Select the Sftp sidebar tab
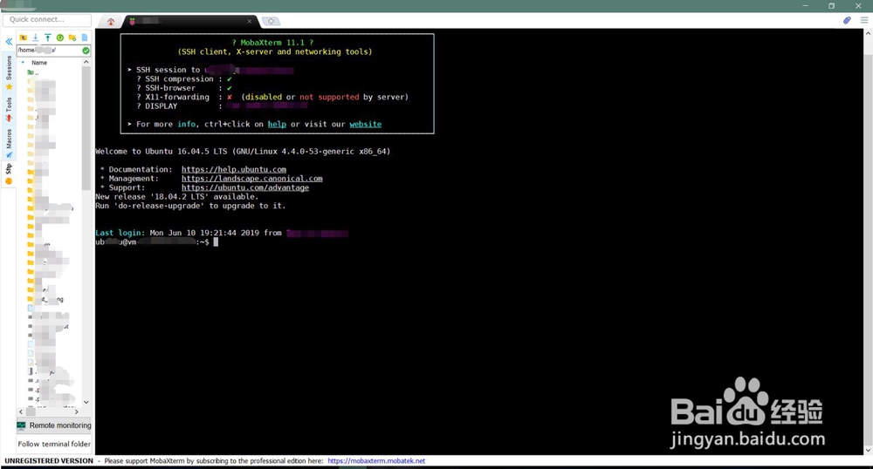 click(x=9, y=173)
